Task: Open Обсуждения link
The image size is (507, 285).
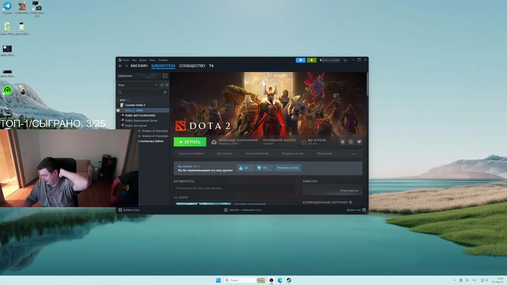Action: 324,154
